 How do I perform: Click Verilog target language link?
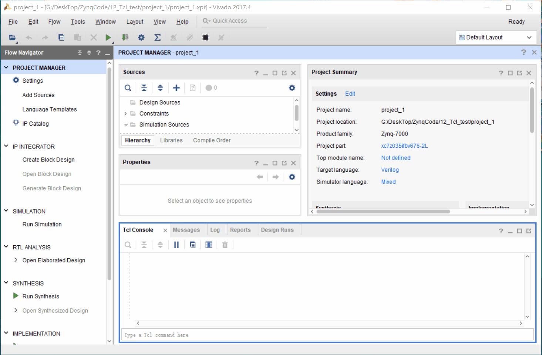coord(390,170)
